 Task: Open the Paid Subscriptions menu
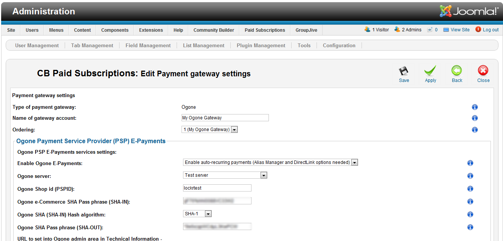265,30
